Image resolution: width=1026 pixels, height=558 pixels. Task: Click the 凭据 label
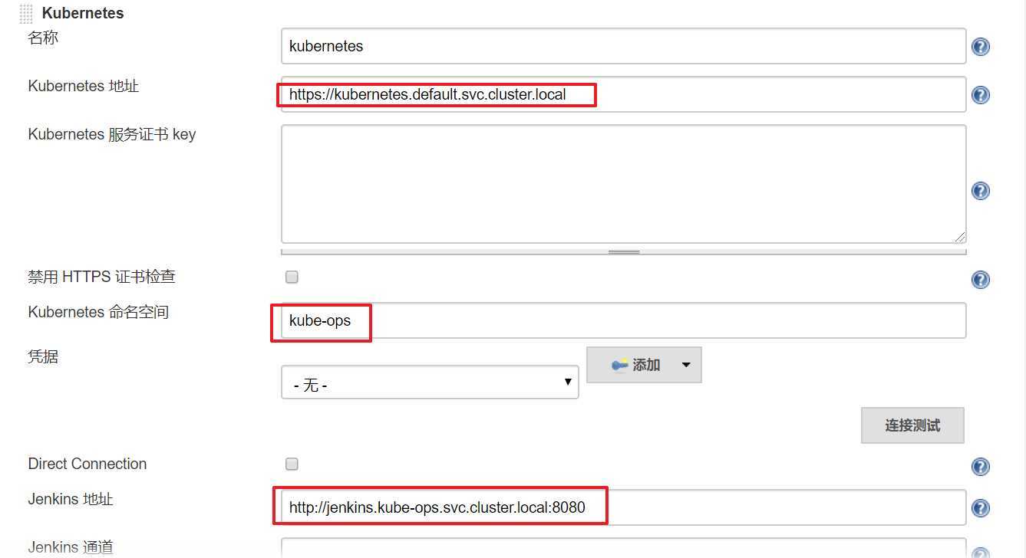43,356
